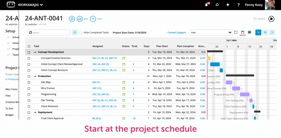The height and width of the screenshot is (138, 281).
Task: Collapse the Production task group
Action: click(x=35, y=76)
